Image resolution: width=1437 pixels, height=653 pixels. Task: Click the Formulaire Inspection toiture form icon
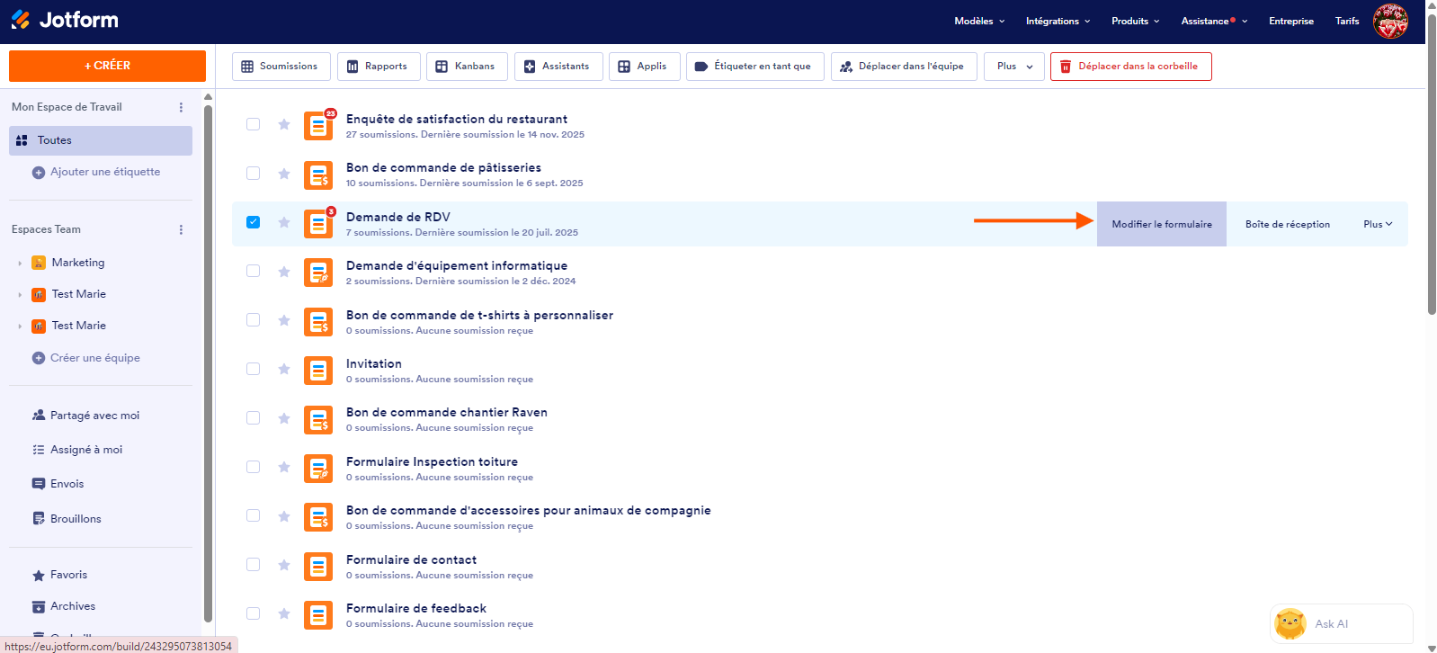pos(318,469)
